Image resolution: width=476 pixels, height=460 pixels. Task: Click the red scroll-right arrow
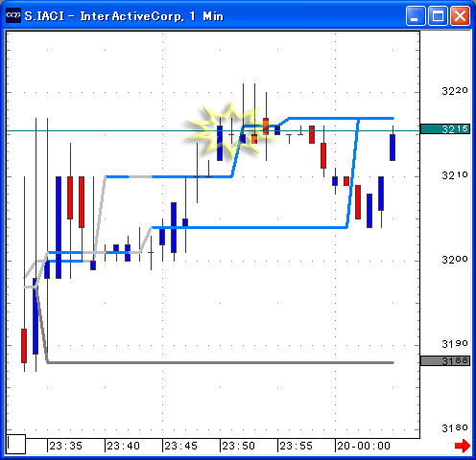tap(463, 446)
